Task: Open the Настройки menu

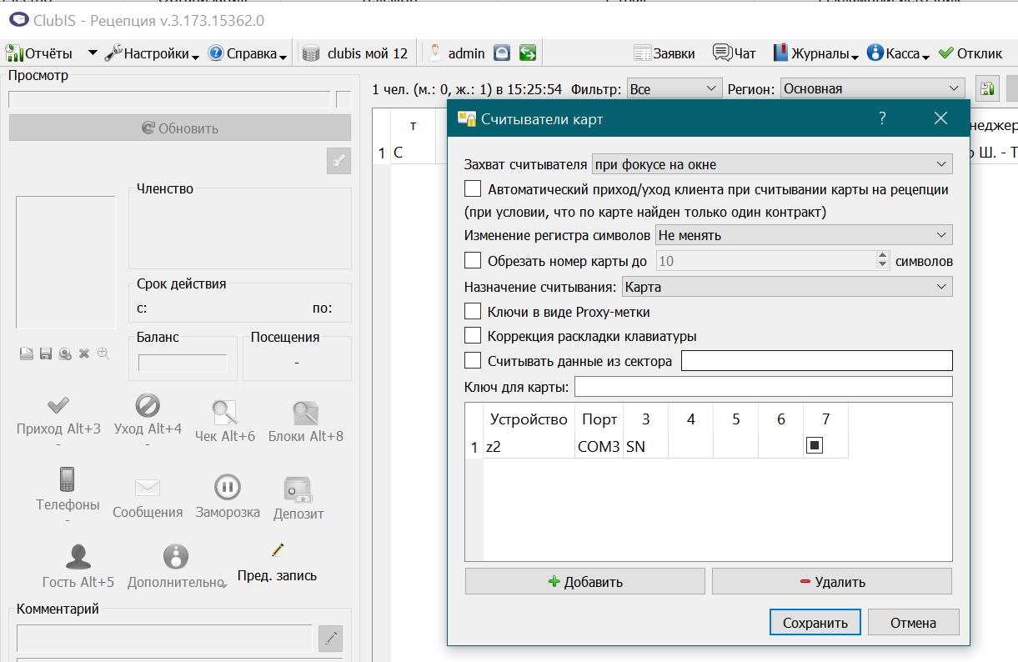Action: [x=152, y=53]
